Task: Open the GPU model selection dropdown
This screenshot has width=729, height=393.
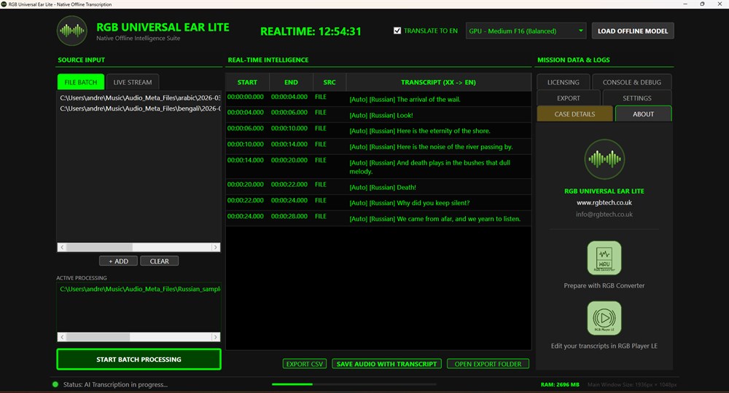Action: (x=526, y=31)
